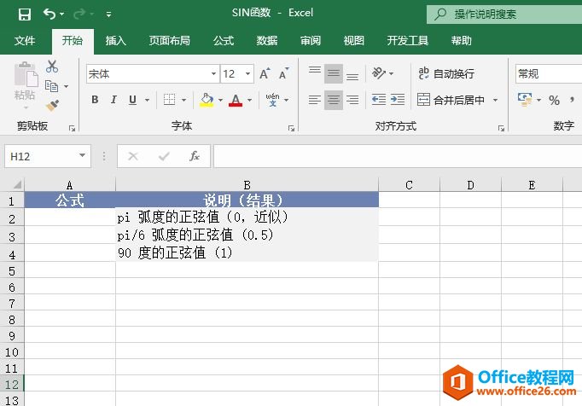
Task: Open the 开发工具 tab
Action: coord(408,40)
